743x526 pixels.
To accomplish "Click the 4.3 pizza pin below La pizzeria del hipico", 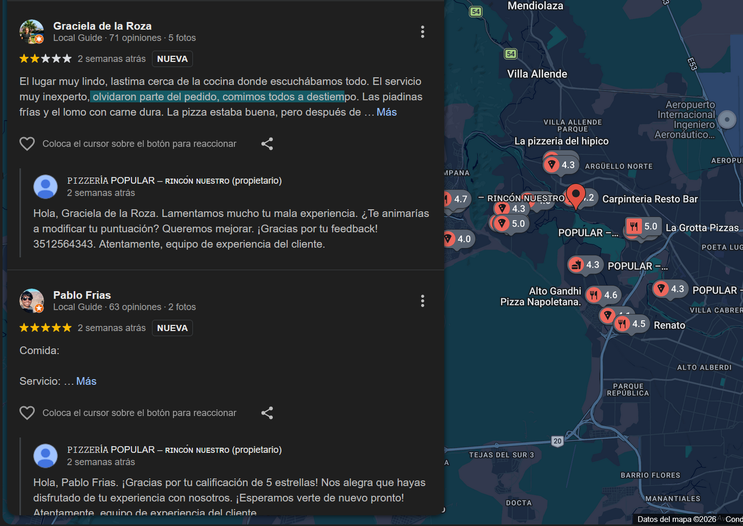I will coord(561,164).
